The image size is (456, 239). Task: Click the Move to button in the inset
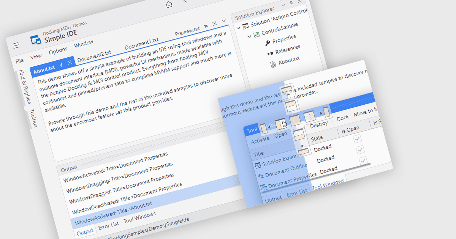[x=365, y=113]
